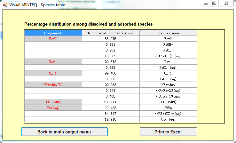This screenshot has width=236, height=143.
Task: Maximize the Species table window
Action: pyautogui.click(x=214, y=4)
